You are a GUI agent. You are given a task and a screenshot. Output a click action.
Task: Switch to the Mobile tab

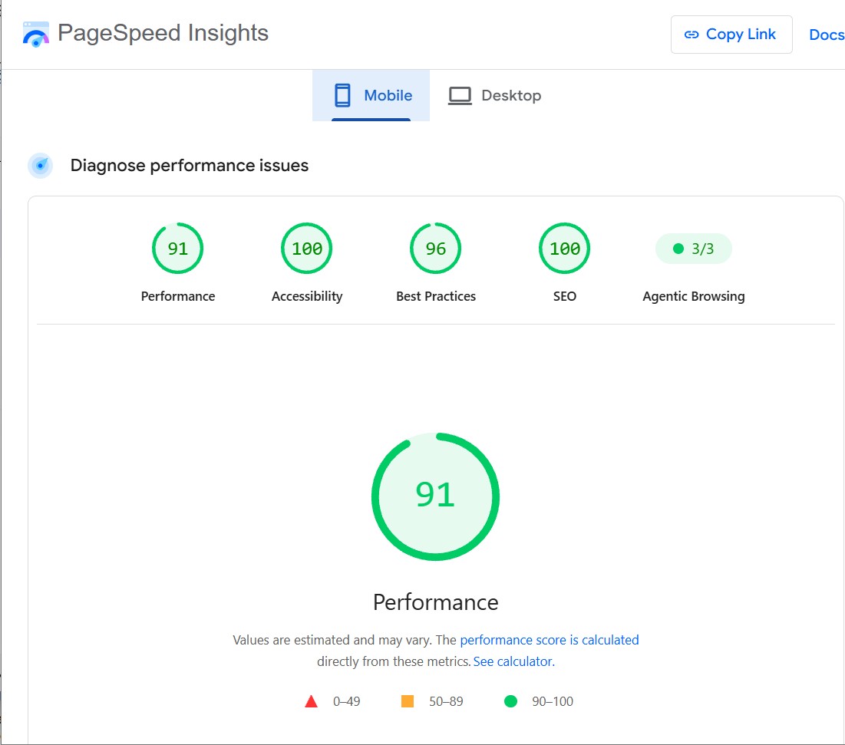pos(371,95)
